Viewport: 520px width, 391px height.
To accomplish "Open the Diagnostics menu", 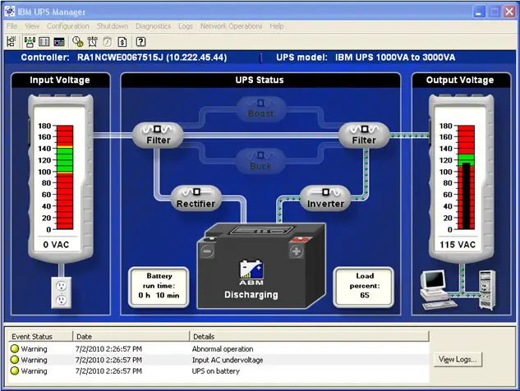I will tap(154, 26).
